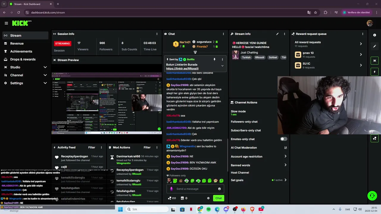This screenshot has width=381, height=214.
Task: Collapse the pinned message chevron
Action: 222,66
